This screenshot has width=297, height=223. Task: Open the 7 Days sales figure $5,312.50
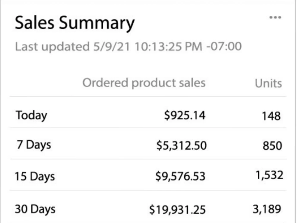click(x=181, y=146)
